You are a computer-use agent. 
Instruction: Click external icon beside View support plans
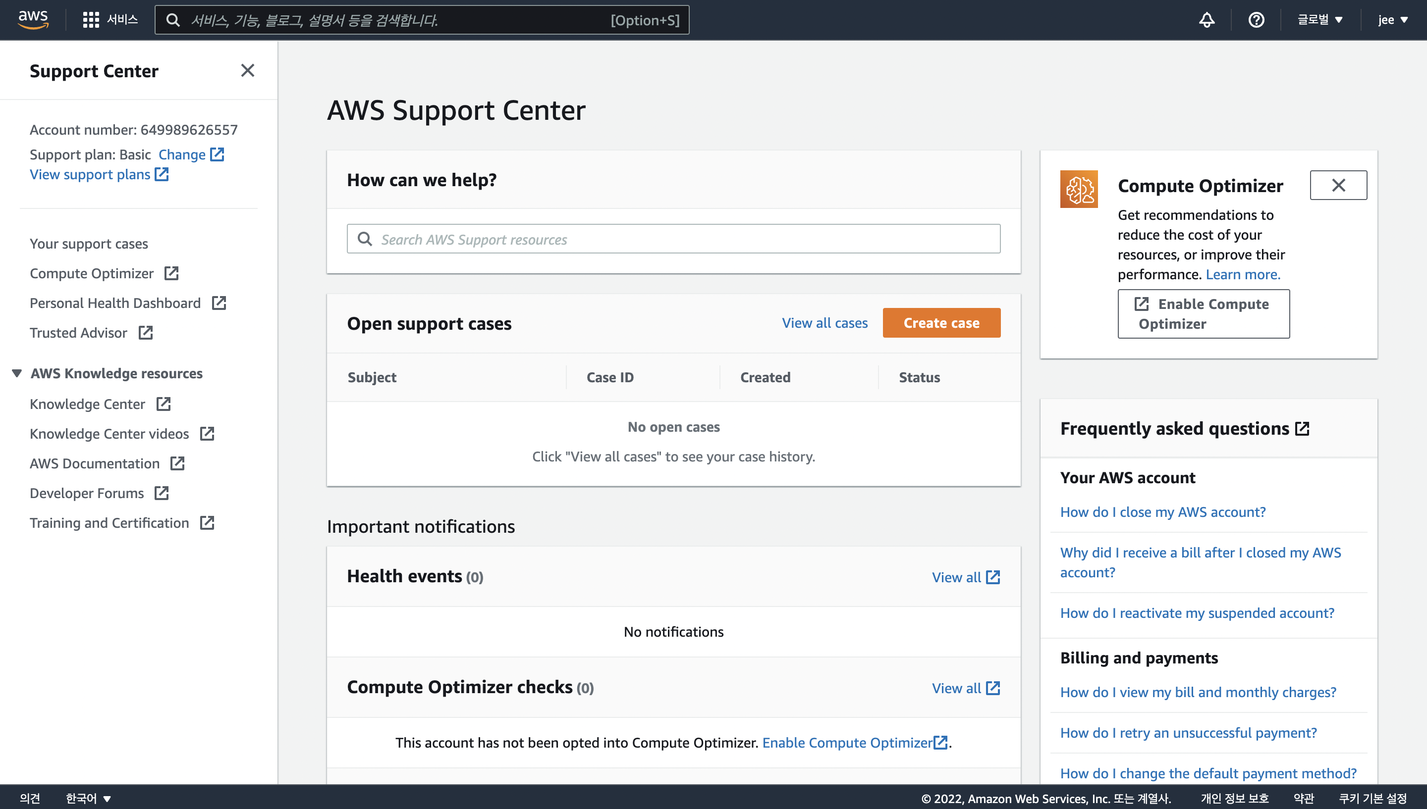pyautogui.click(x=162, y=174)
